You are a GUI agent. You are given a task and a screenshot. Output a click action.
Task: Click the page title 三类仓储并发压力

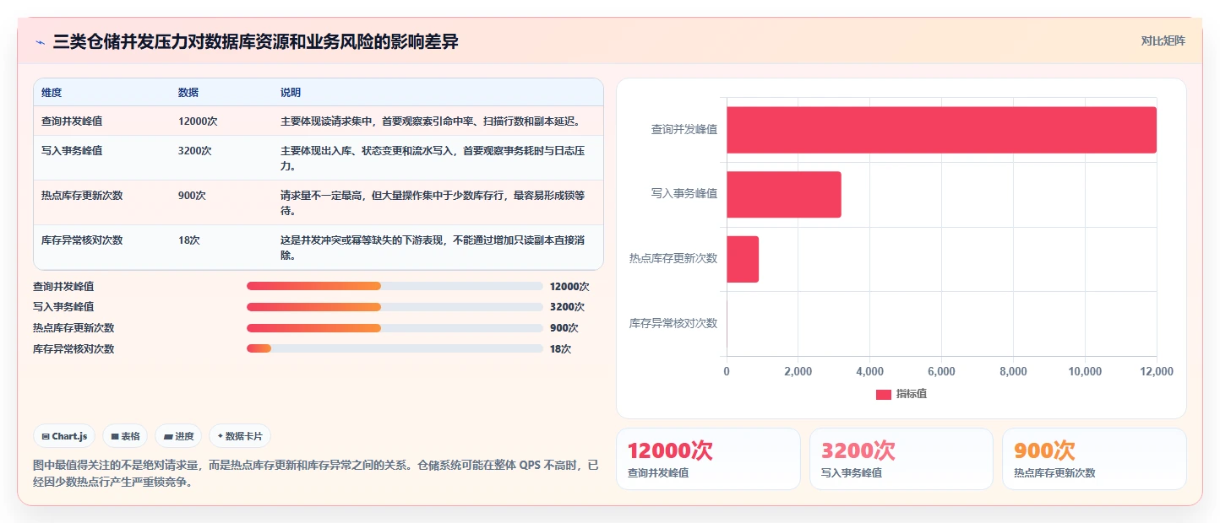tap(255, 41)
